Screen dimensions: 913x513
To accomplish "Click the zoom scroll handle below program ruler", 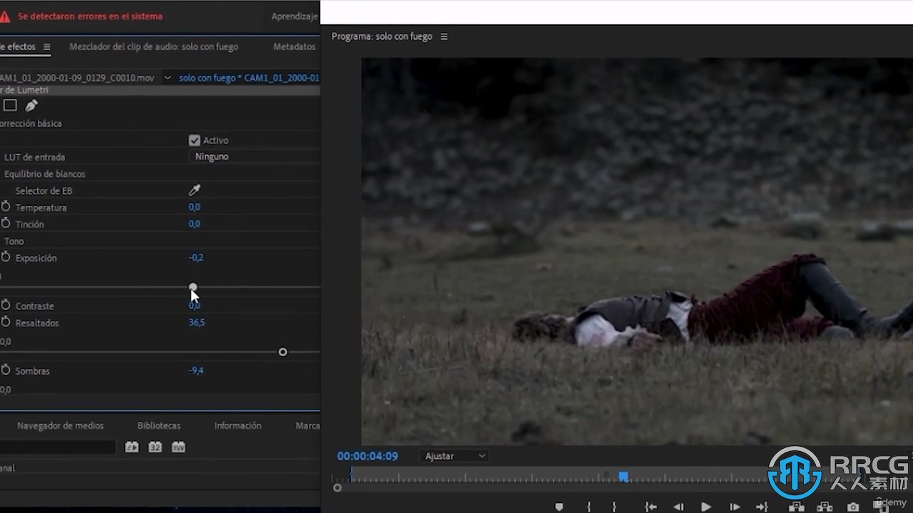I will tap(337, 488).
